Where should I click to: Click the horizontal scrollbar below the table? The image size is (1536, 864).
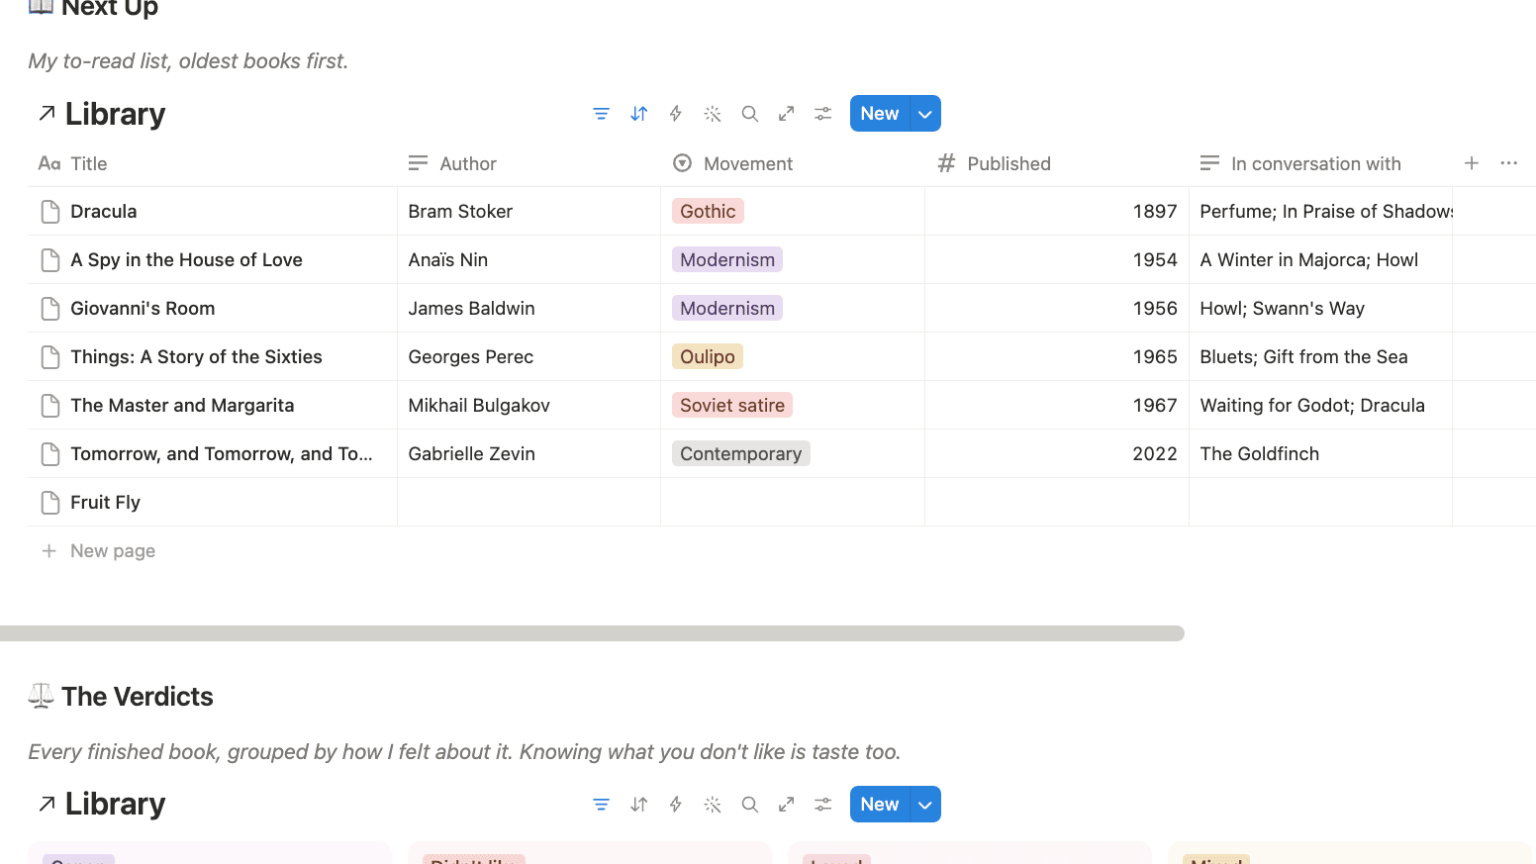(x=592, y=633)
